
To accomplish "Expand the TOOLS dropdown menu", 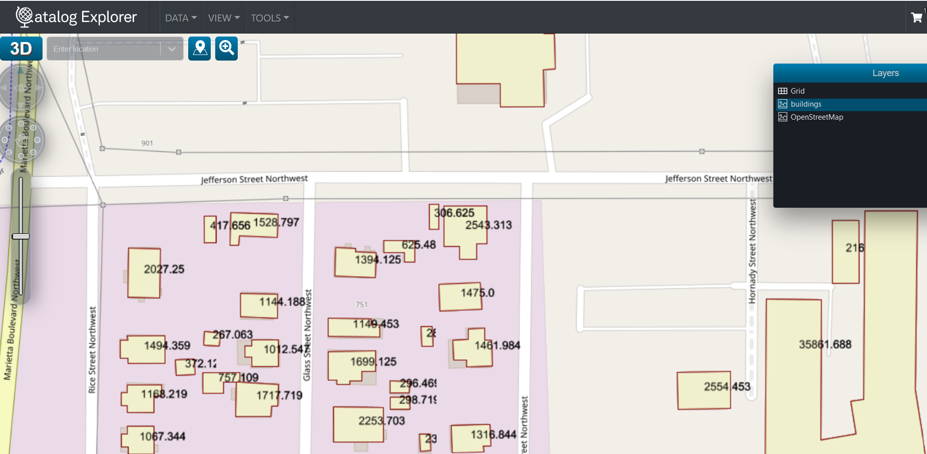I will (270, 18).
